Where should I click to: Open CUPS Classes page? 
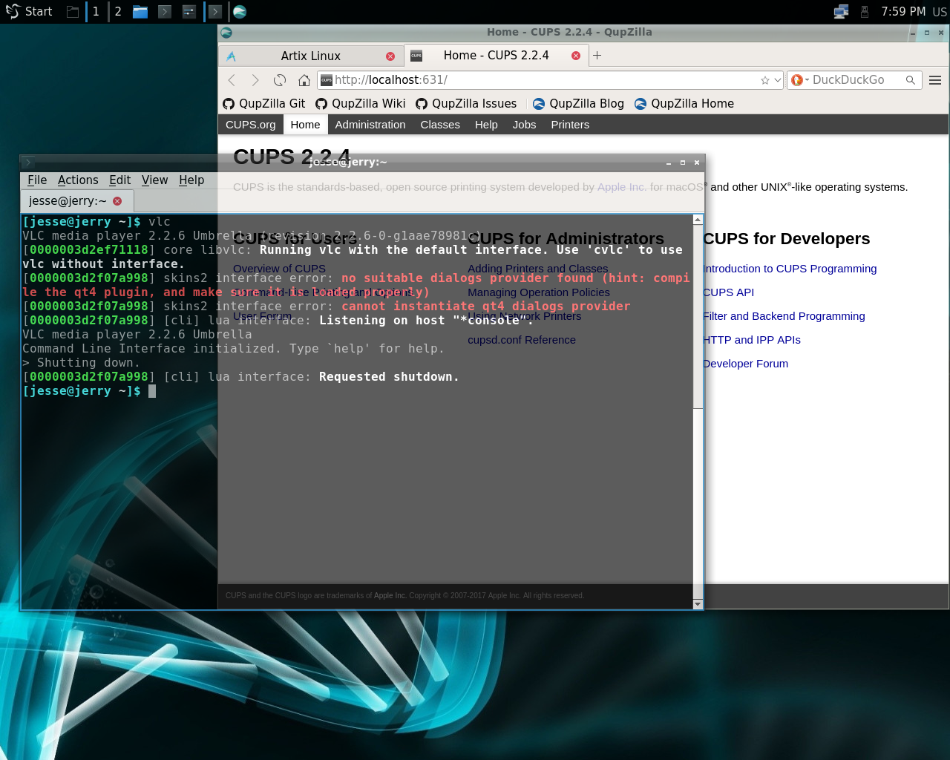point(440,125)
